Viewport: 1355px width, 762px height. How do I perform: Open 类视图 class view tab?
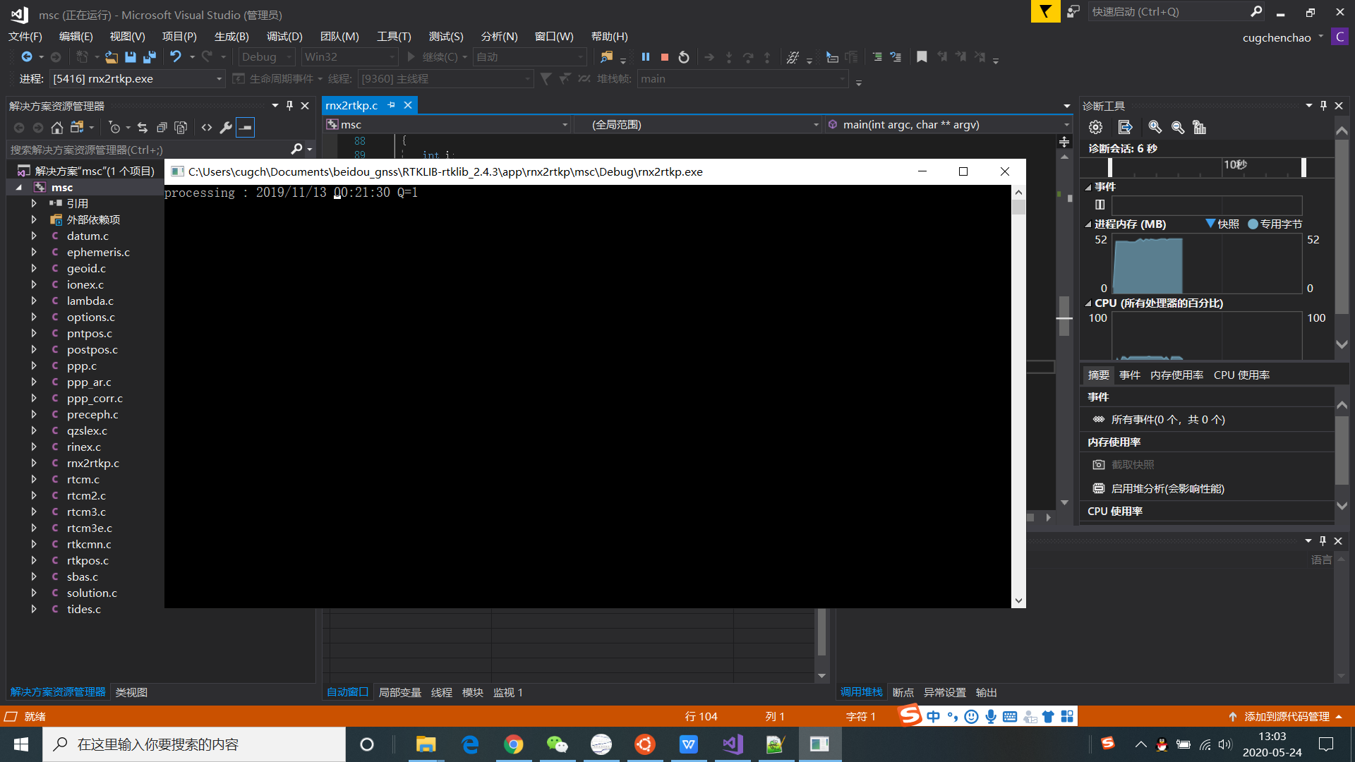131,693
